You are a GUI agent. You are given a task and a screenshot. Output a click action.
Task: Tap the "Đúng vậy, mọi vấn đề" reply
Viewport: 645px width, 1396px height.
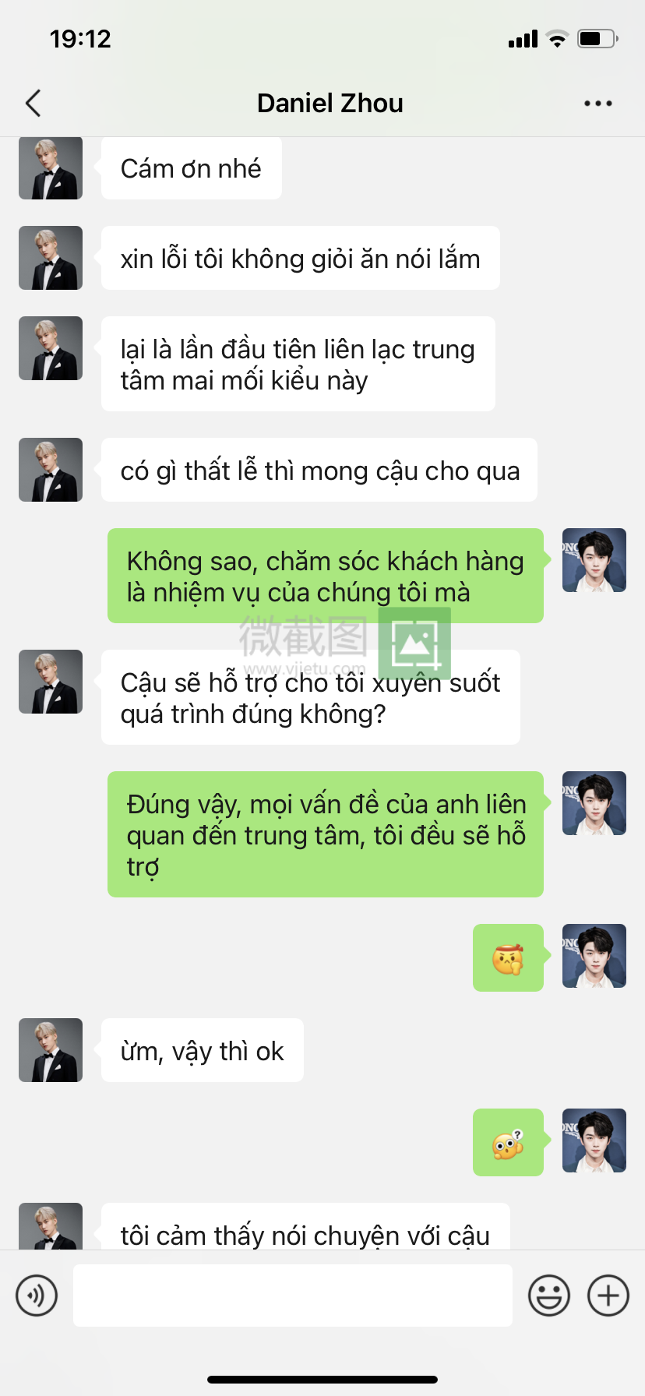click(x=326, y=834)
